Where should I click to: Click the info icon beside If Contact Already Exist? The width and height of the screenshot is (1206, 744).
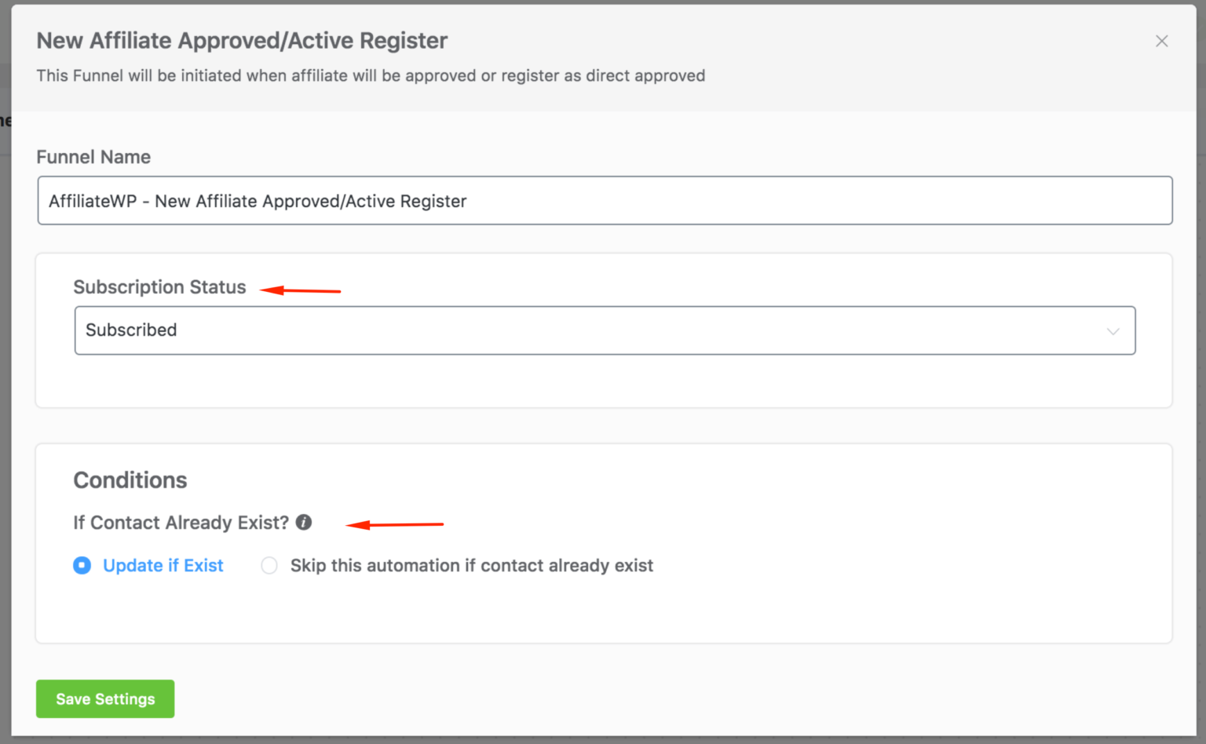(x=304, y=523)
